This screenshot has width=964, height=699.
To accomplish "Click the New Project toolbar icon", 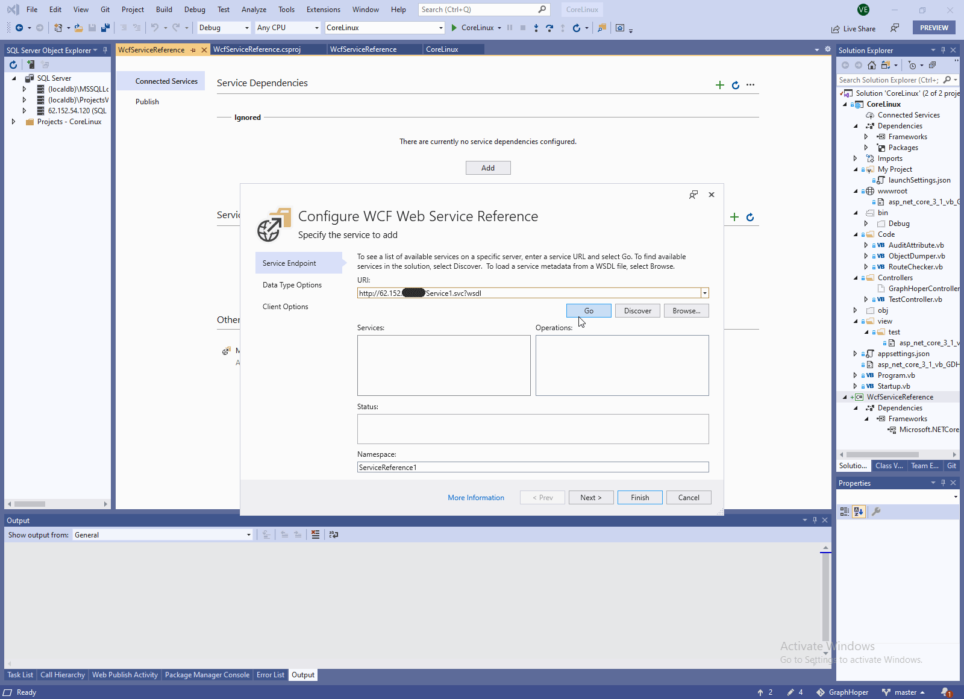I will pyautogui.click(x=58, y=28).
